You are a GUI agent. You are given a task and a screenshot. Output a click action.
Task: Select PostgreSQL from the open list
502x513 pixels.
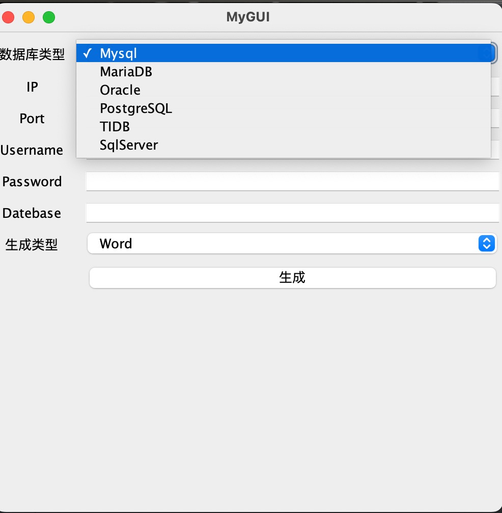pos(284,108)
